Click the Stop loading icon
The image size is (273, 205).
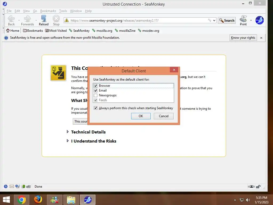click(x=56, y=18)
